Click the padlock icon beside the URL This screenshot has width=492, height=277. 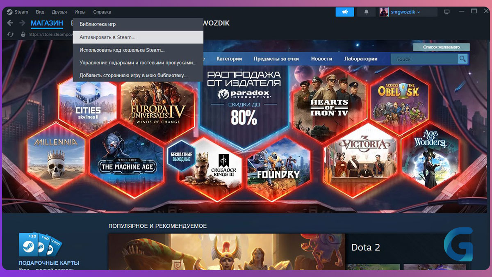pos(23,34)
